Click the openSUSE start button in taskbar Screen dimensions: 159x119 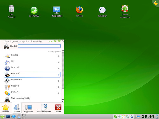(3, 116)
